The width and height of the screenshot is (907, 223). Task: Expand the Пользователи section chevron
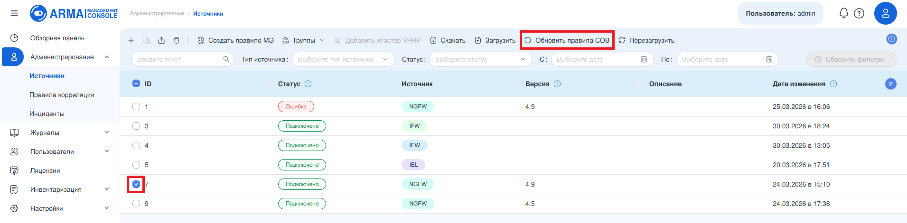click(107, 151)
